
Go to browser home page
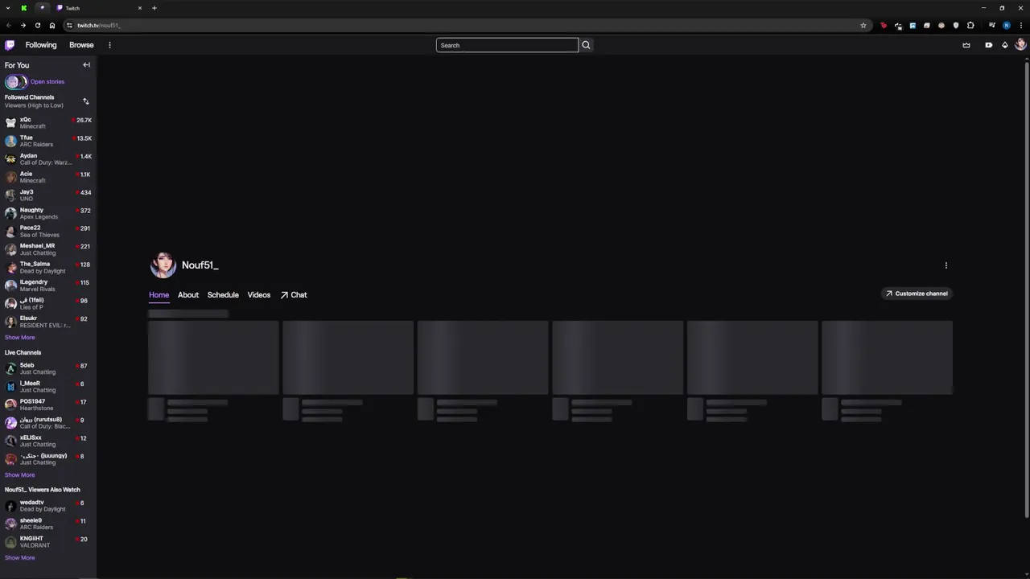[x=52, y=25]
